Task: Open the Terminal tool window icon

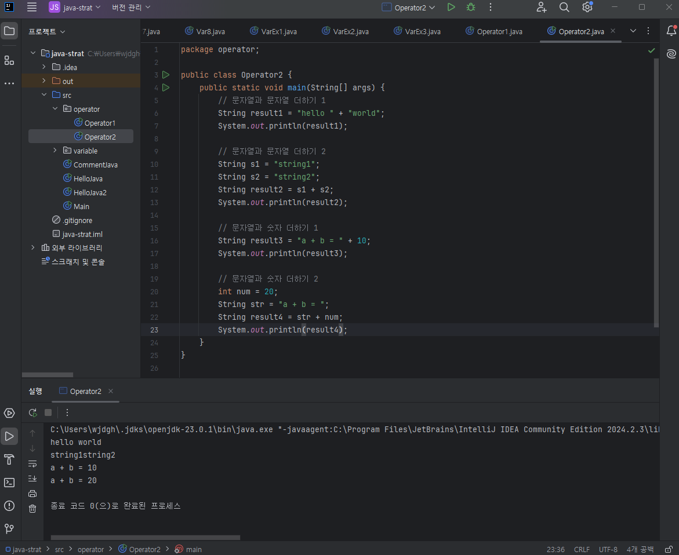Action: pyautogui.click(x=9, y=483)
